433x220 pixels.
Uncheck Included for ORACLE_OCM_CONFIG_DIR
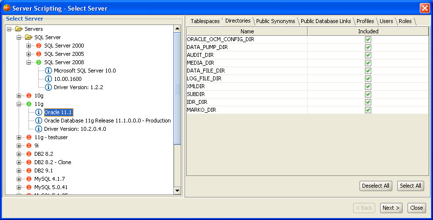pos(368,40)
